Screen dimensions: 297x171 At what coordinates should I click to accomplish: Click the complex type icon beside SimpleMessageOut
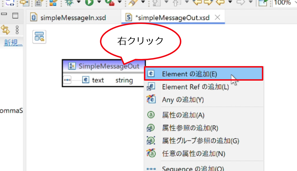tap(72, 66)
